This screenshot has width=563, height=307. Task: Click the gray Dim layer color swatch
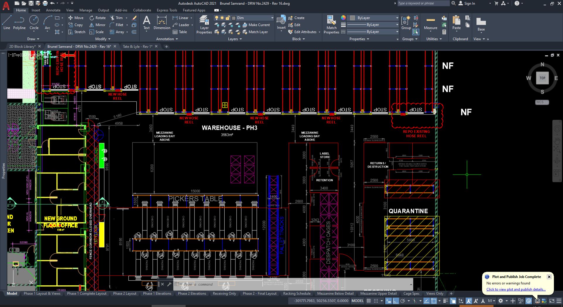pos(234,18)
